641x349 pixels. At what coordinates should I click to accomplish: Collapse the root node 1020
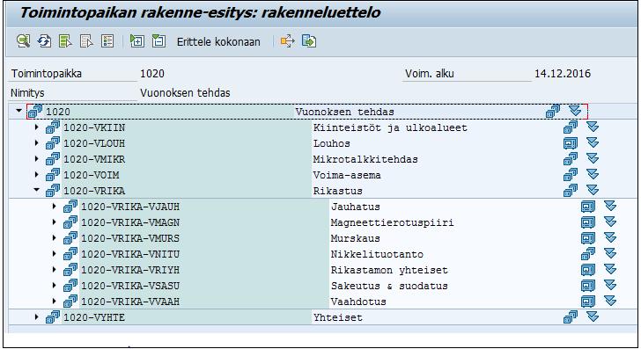pyautogui.click(x=18, y=111)
